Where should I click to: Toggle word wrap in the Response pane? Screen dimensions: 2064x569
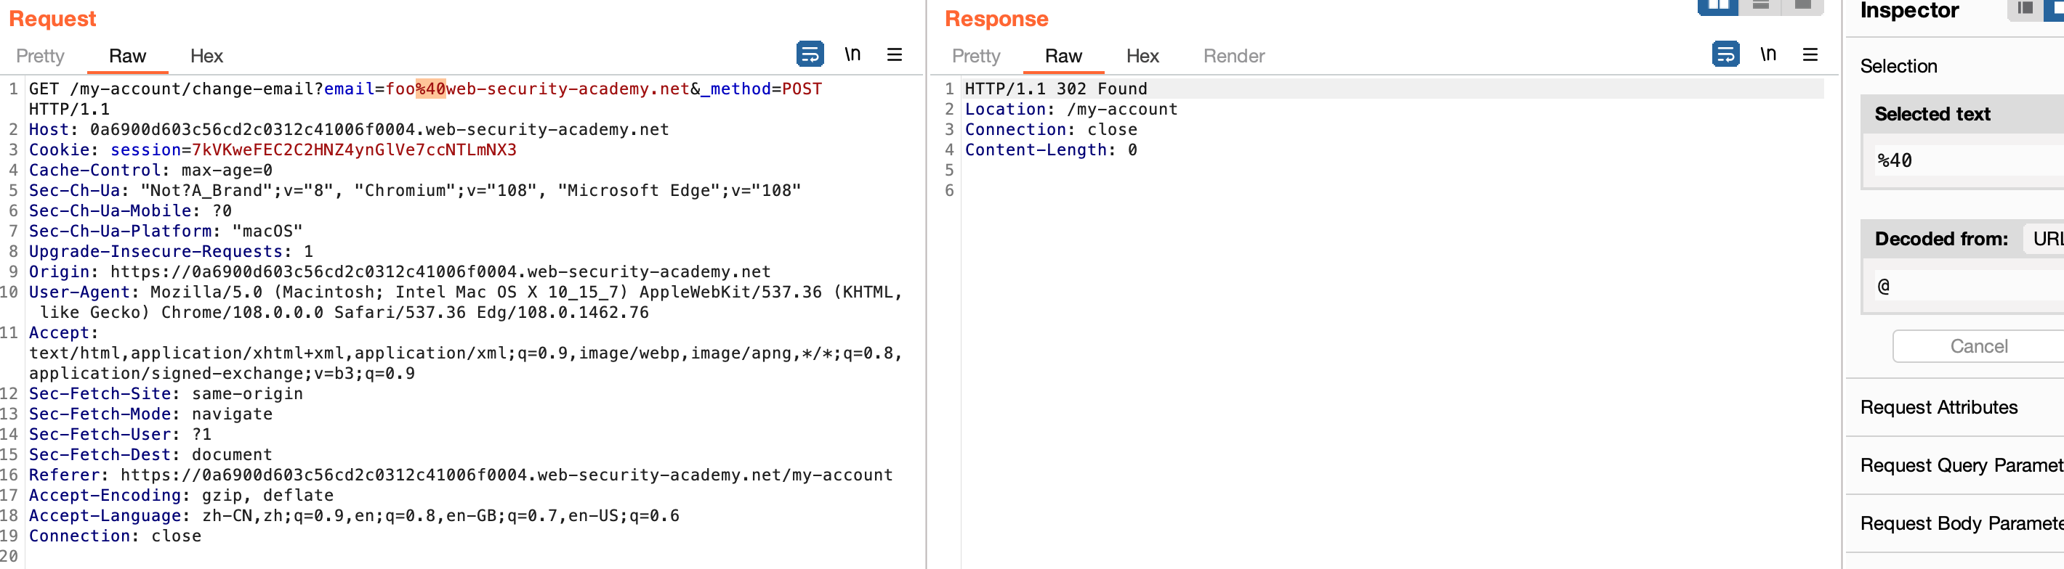[1725, 54]
